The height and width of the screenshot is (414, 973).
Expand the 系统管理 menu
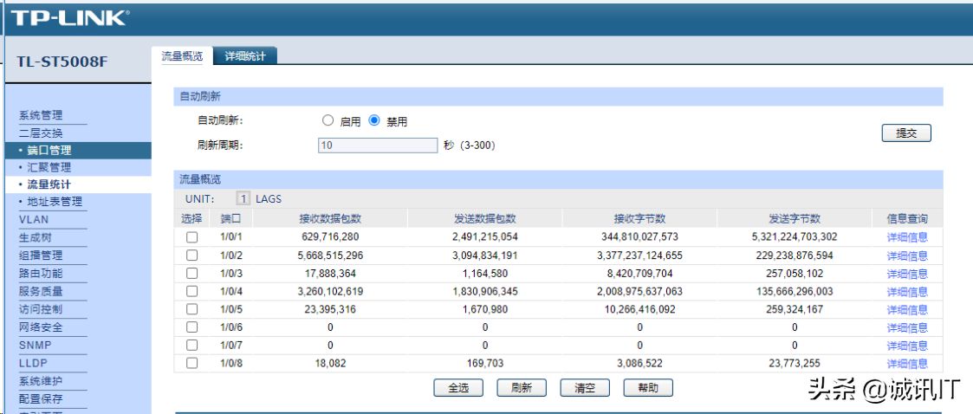coord(41,116)
